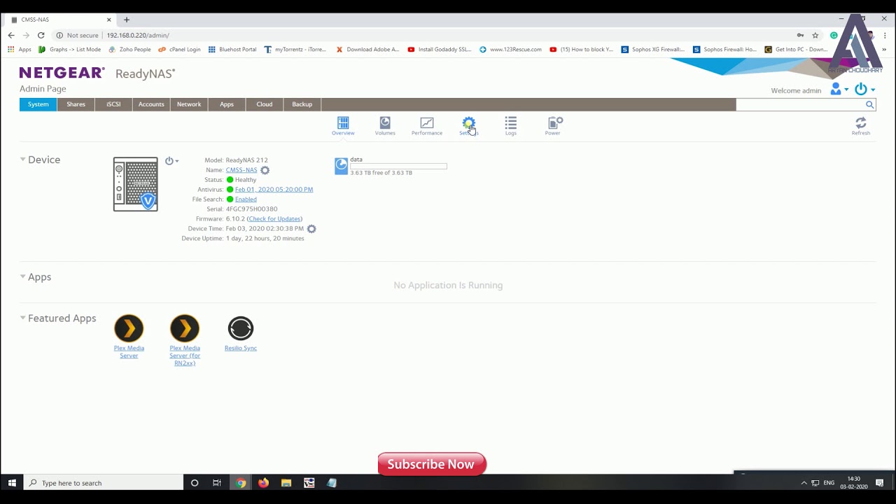This screenshot has width=896, height=504.
Task: Click the search magnifier icon
Action: pyautogui.click(x=869, y=104)
